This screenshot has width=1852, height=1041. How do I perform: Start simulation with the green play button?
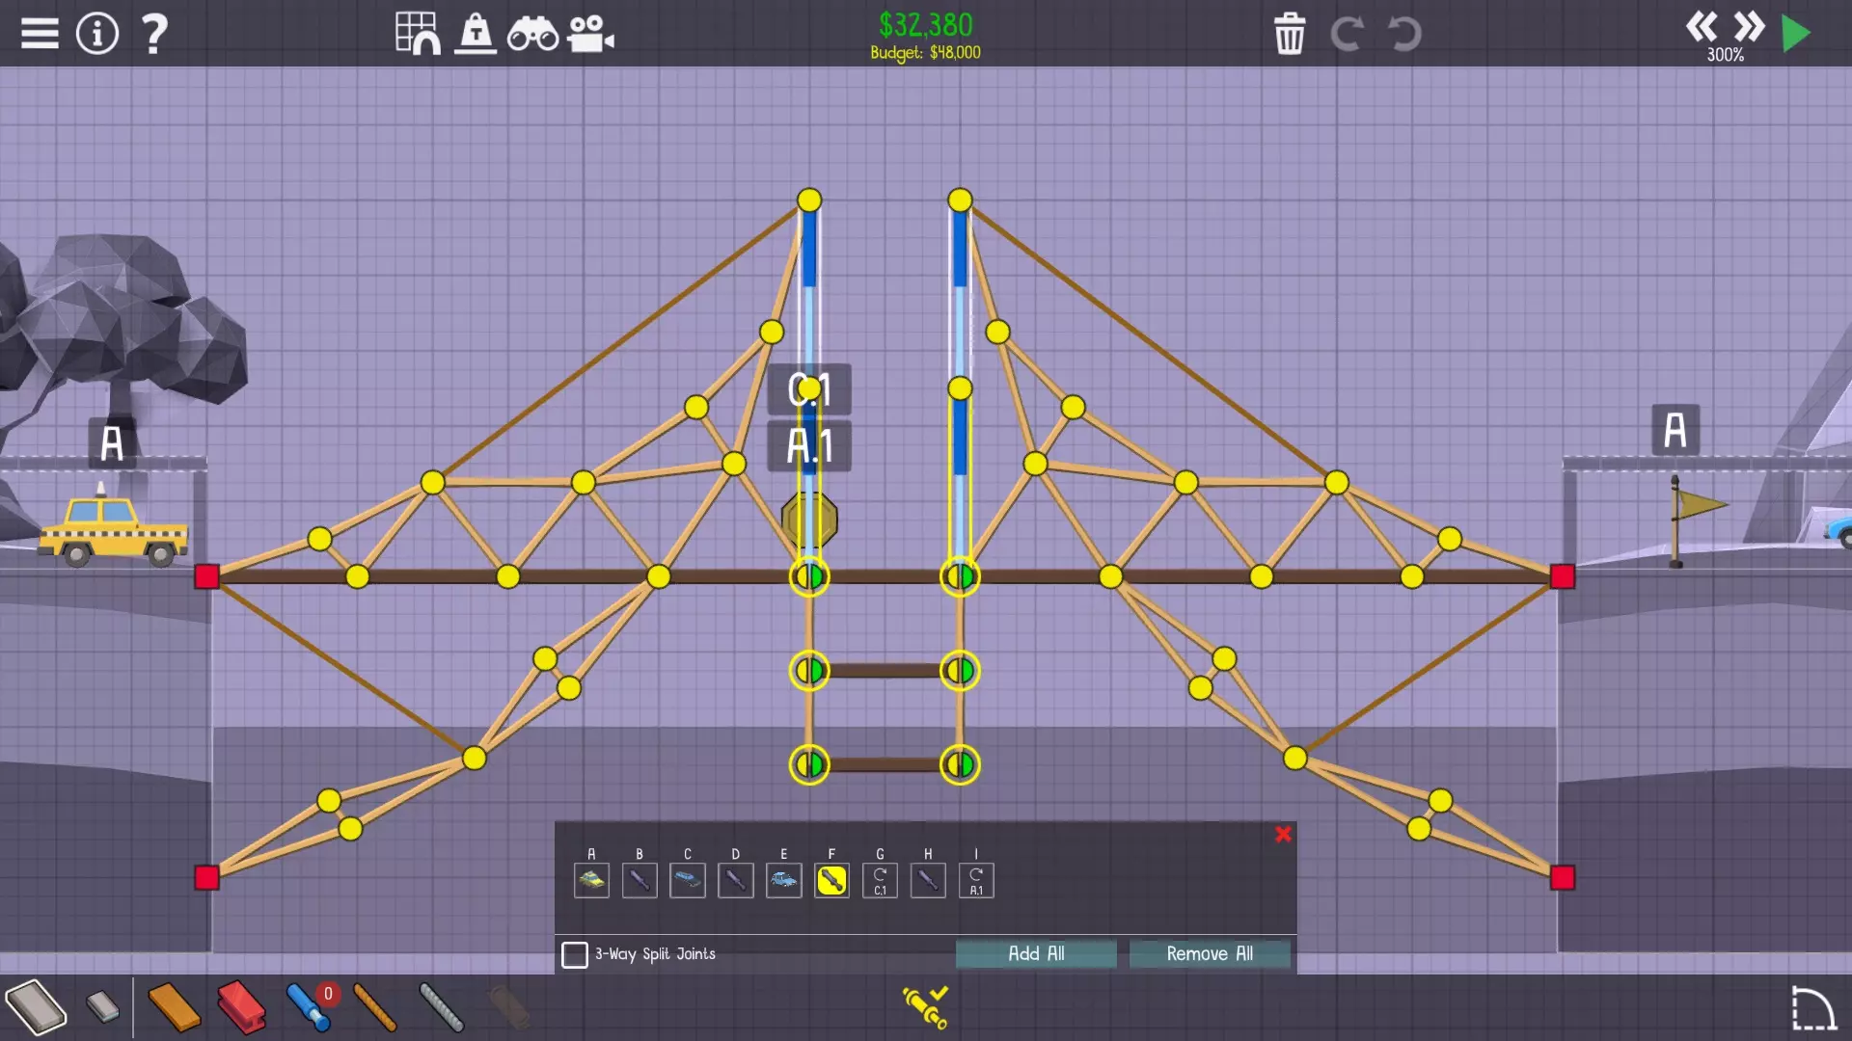click(x=1795, y=34)
